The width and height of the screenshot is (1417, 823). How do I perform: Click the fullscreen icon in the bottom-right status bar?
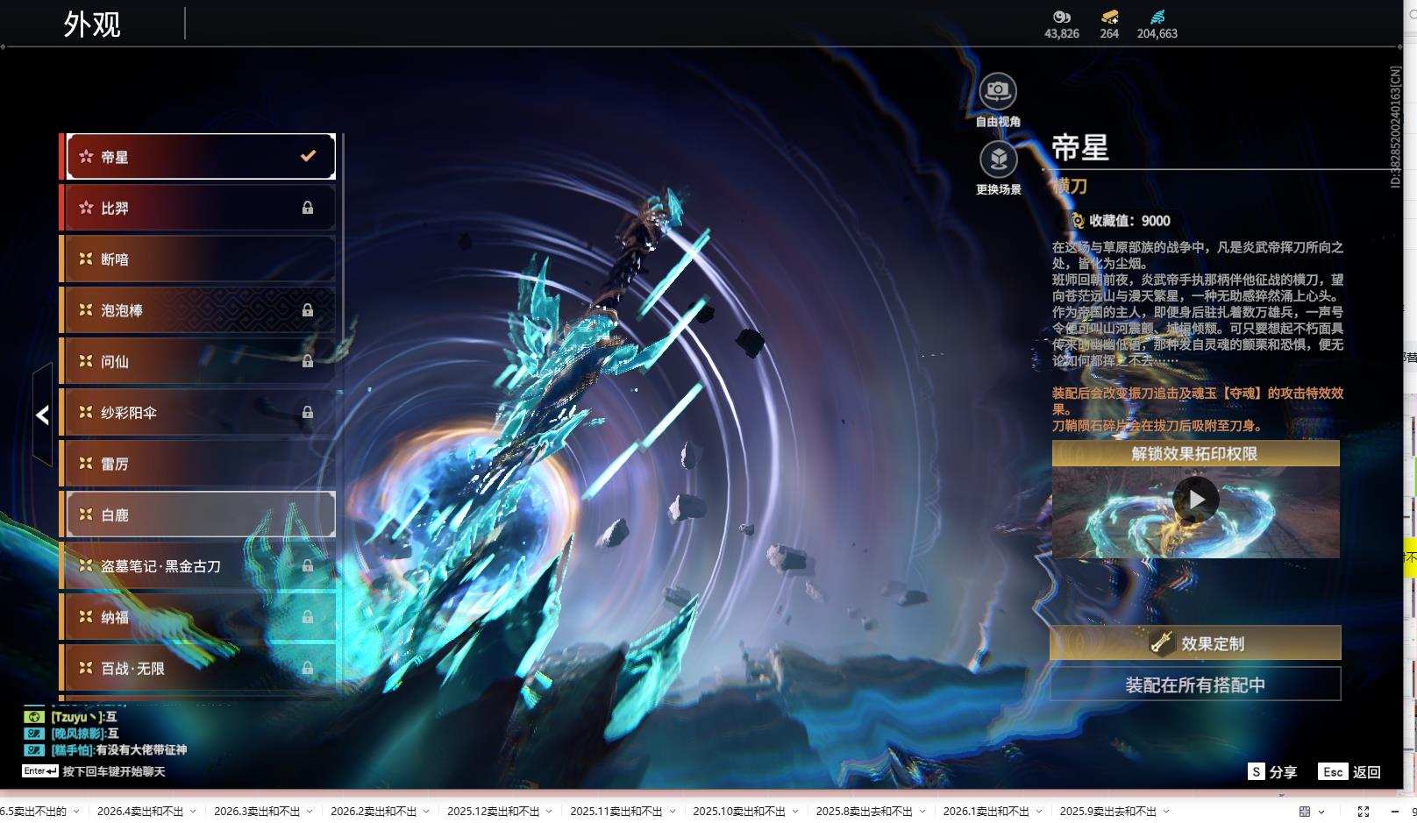1363,812
